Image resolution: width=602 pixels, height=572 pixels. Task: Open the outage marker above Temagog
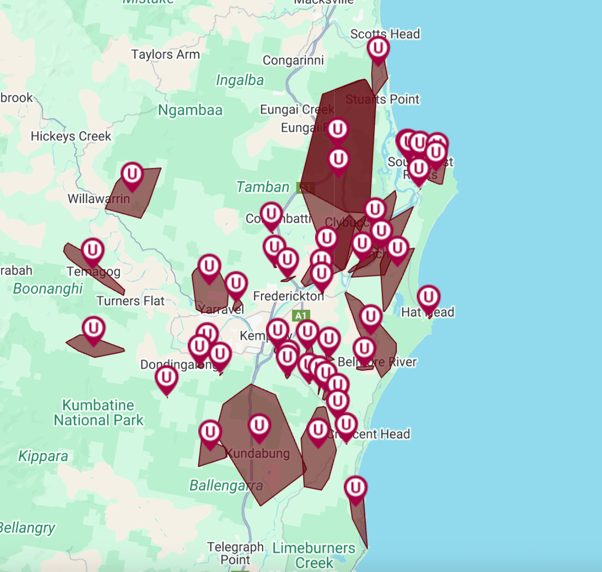(x=92, y=252)
